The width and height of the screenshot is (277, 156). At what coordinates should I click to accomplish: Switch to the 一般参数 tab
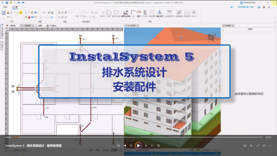click(x=11, y=25)
